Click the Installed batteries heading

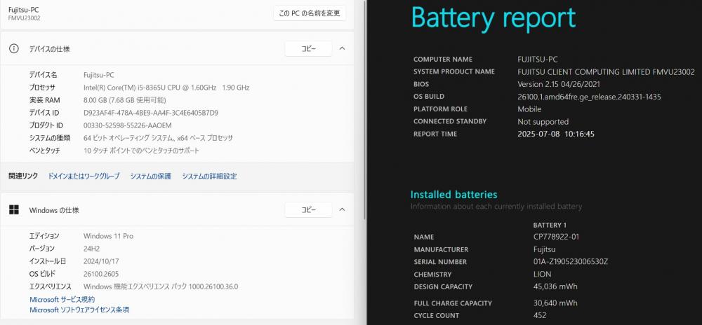point(454,195)
